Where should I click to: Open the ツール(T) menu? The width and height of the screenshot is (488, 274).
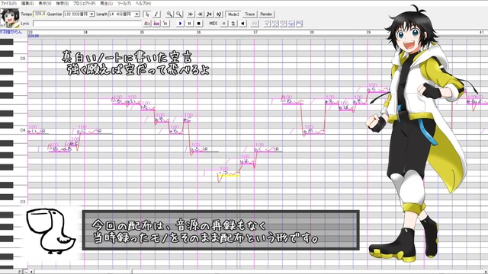[124, 3]
